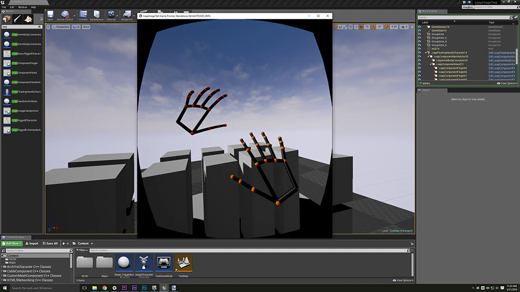Click the Save toolbar icon
Viewport: 520px width, 292px height.
point(50,16)
